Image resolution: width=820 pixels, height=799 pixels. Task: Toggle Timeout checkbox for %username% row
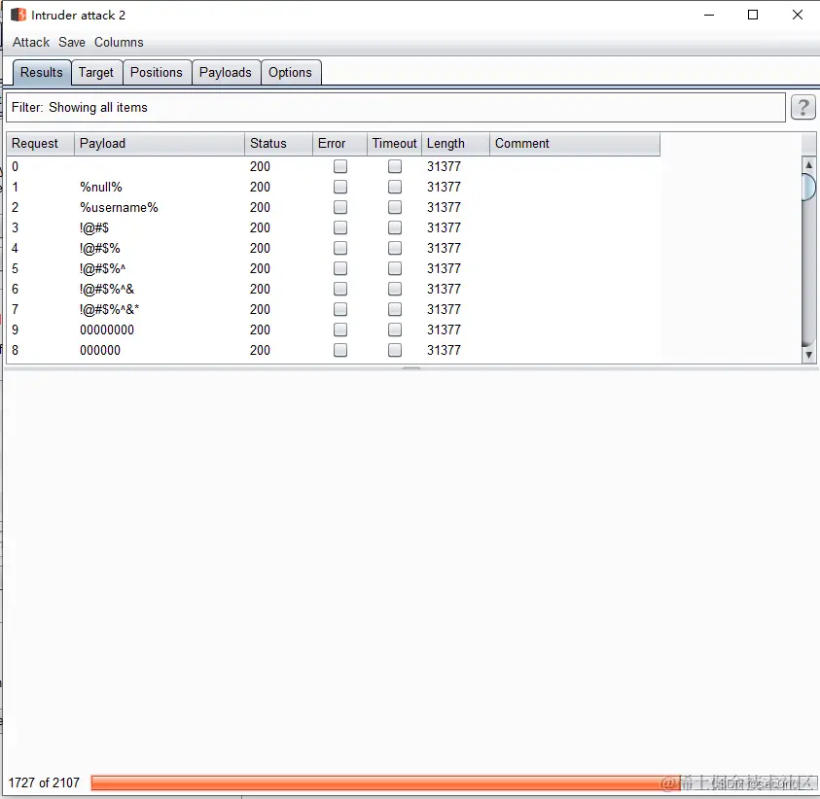[395, 207]
